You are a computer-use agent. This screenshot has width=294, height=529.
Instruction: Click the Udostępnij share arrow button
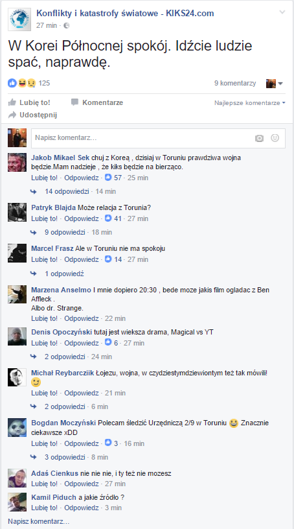[x=33, y=115]
